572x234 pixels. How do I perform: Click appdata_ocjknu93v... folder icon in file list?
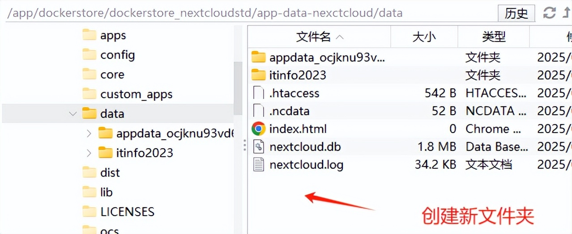tap(259, 57)
